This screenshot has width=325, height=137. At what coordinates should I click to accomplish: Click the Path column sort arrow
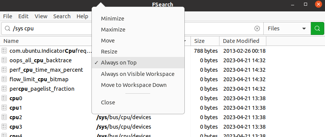point(185,41)
